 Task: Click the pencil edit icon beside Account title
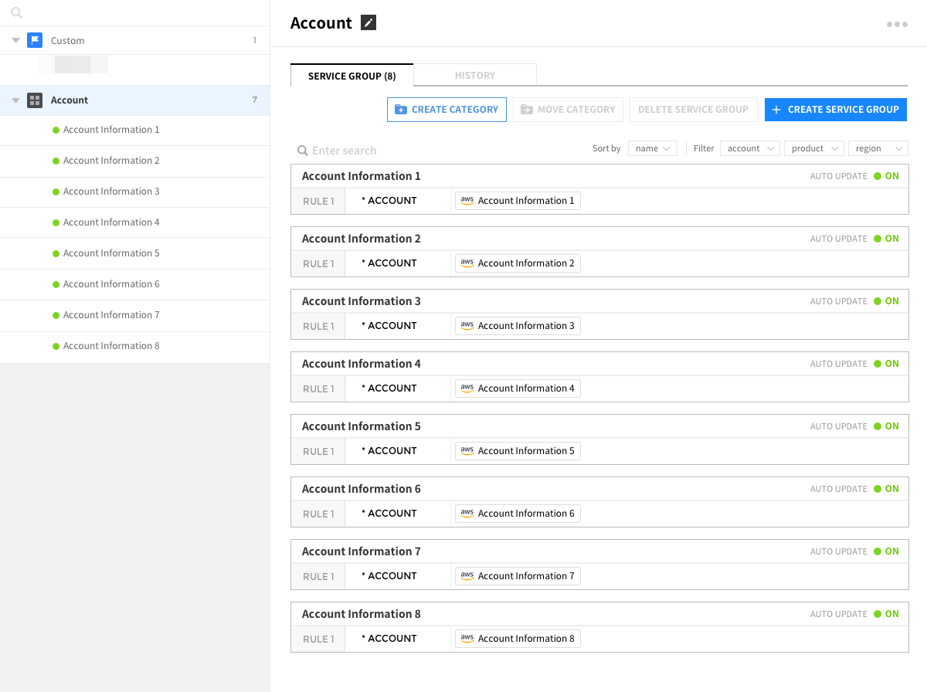[x=368, y=23]
